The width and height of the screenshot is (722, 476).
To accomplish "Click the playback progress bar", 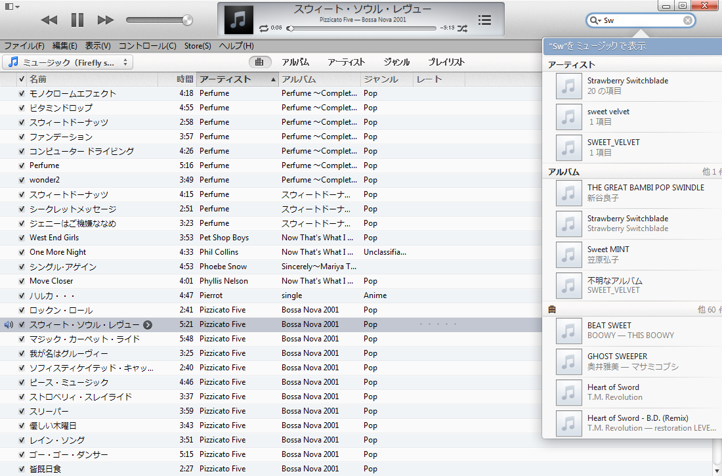I will pos(363,28).
